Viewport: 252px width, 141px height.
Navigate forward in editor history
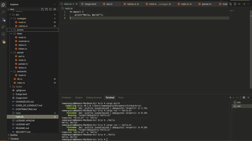[244, 4]
